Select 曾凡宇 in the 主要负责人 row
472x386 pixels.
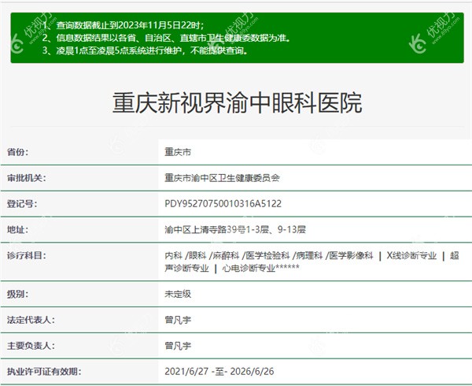click(x=178, y=346)
